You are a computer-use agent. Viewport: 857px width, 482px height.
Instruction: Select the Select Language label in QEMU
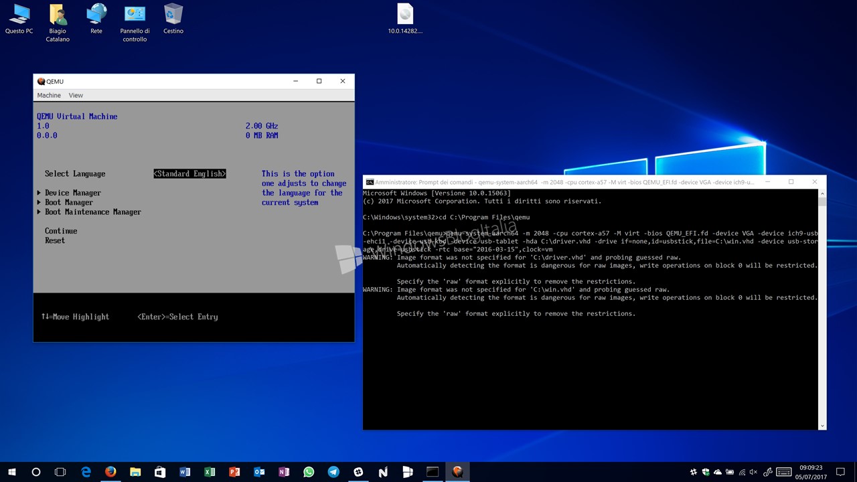75,173
